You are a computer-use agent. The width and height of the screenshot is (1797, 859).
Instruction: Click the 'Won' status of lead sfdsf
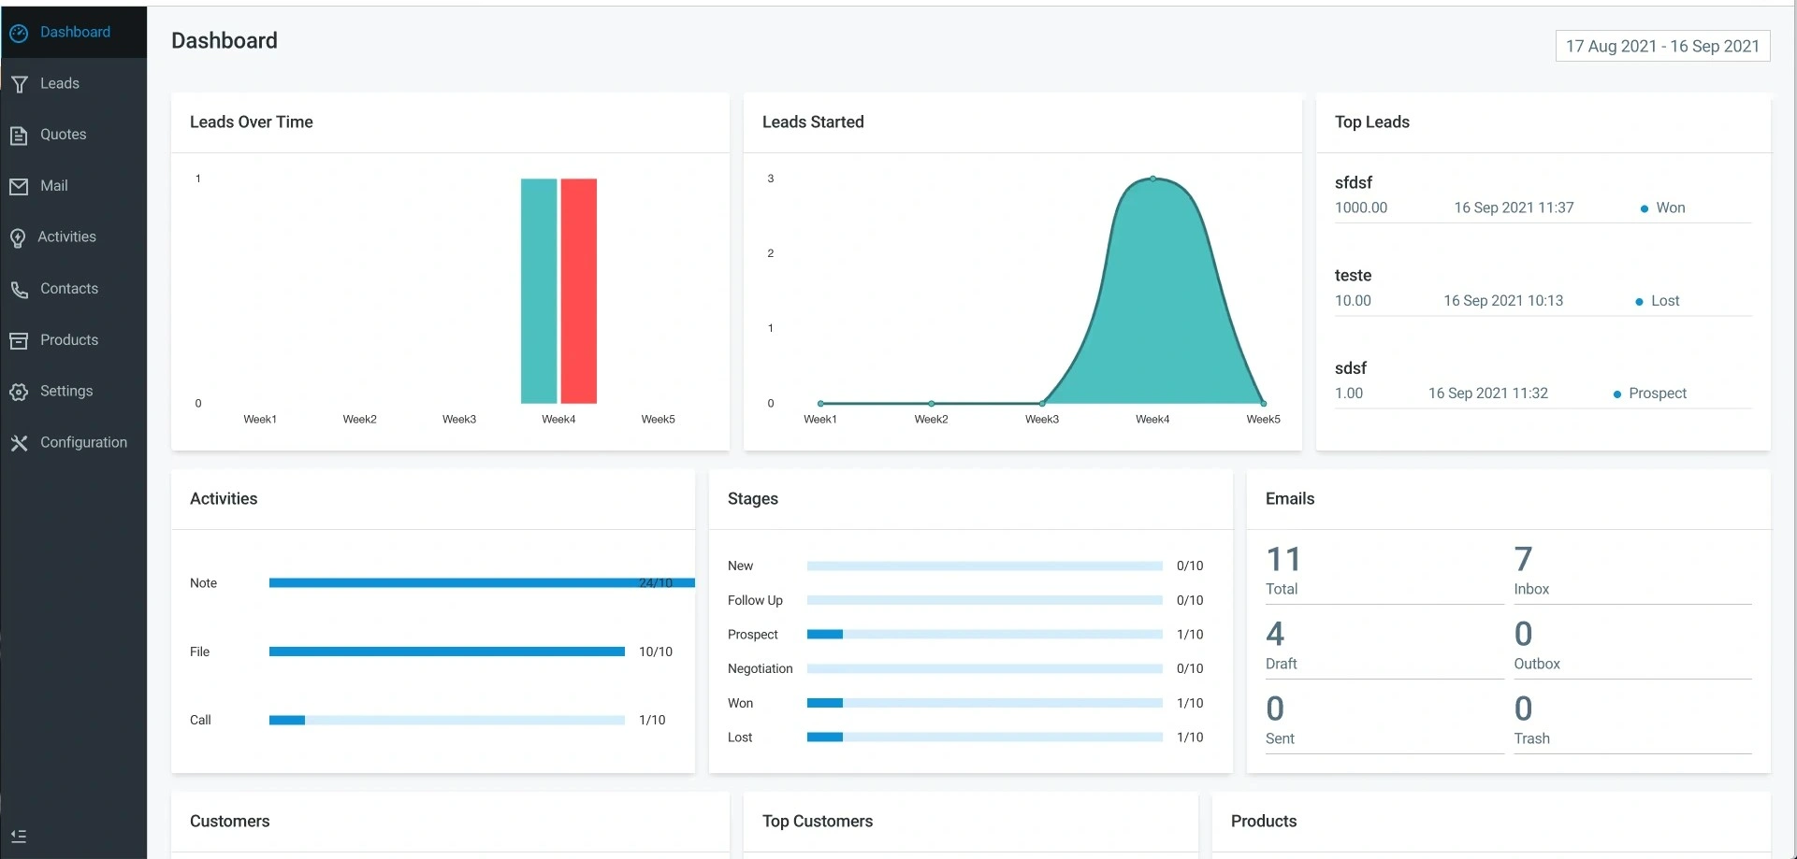[x=1671, y=208]
